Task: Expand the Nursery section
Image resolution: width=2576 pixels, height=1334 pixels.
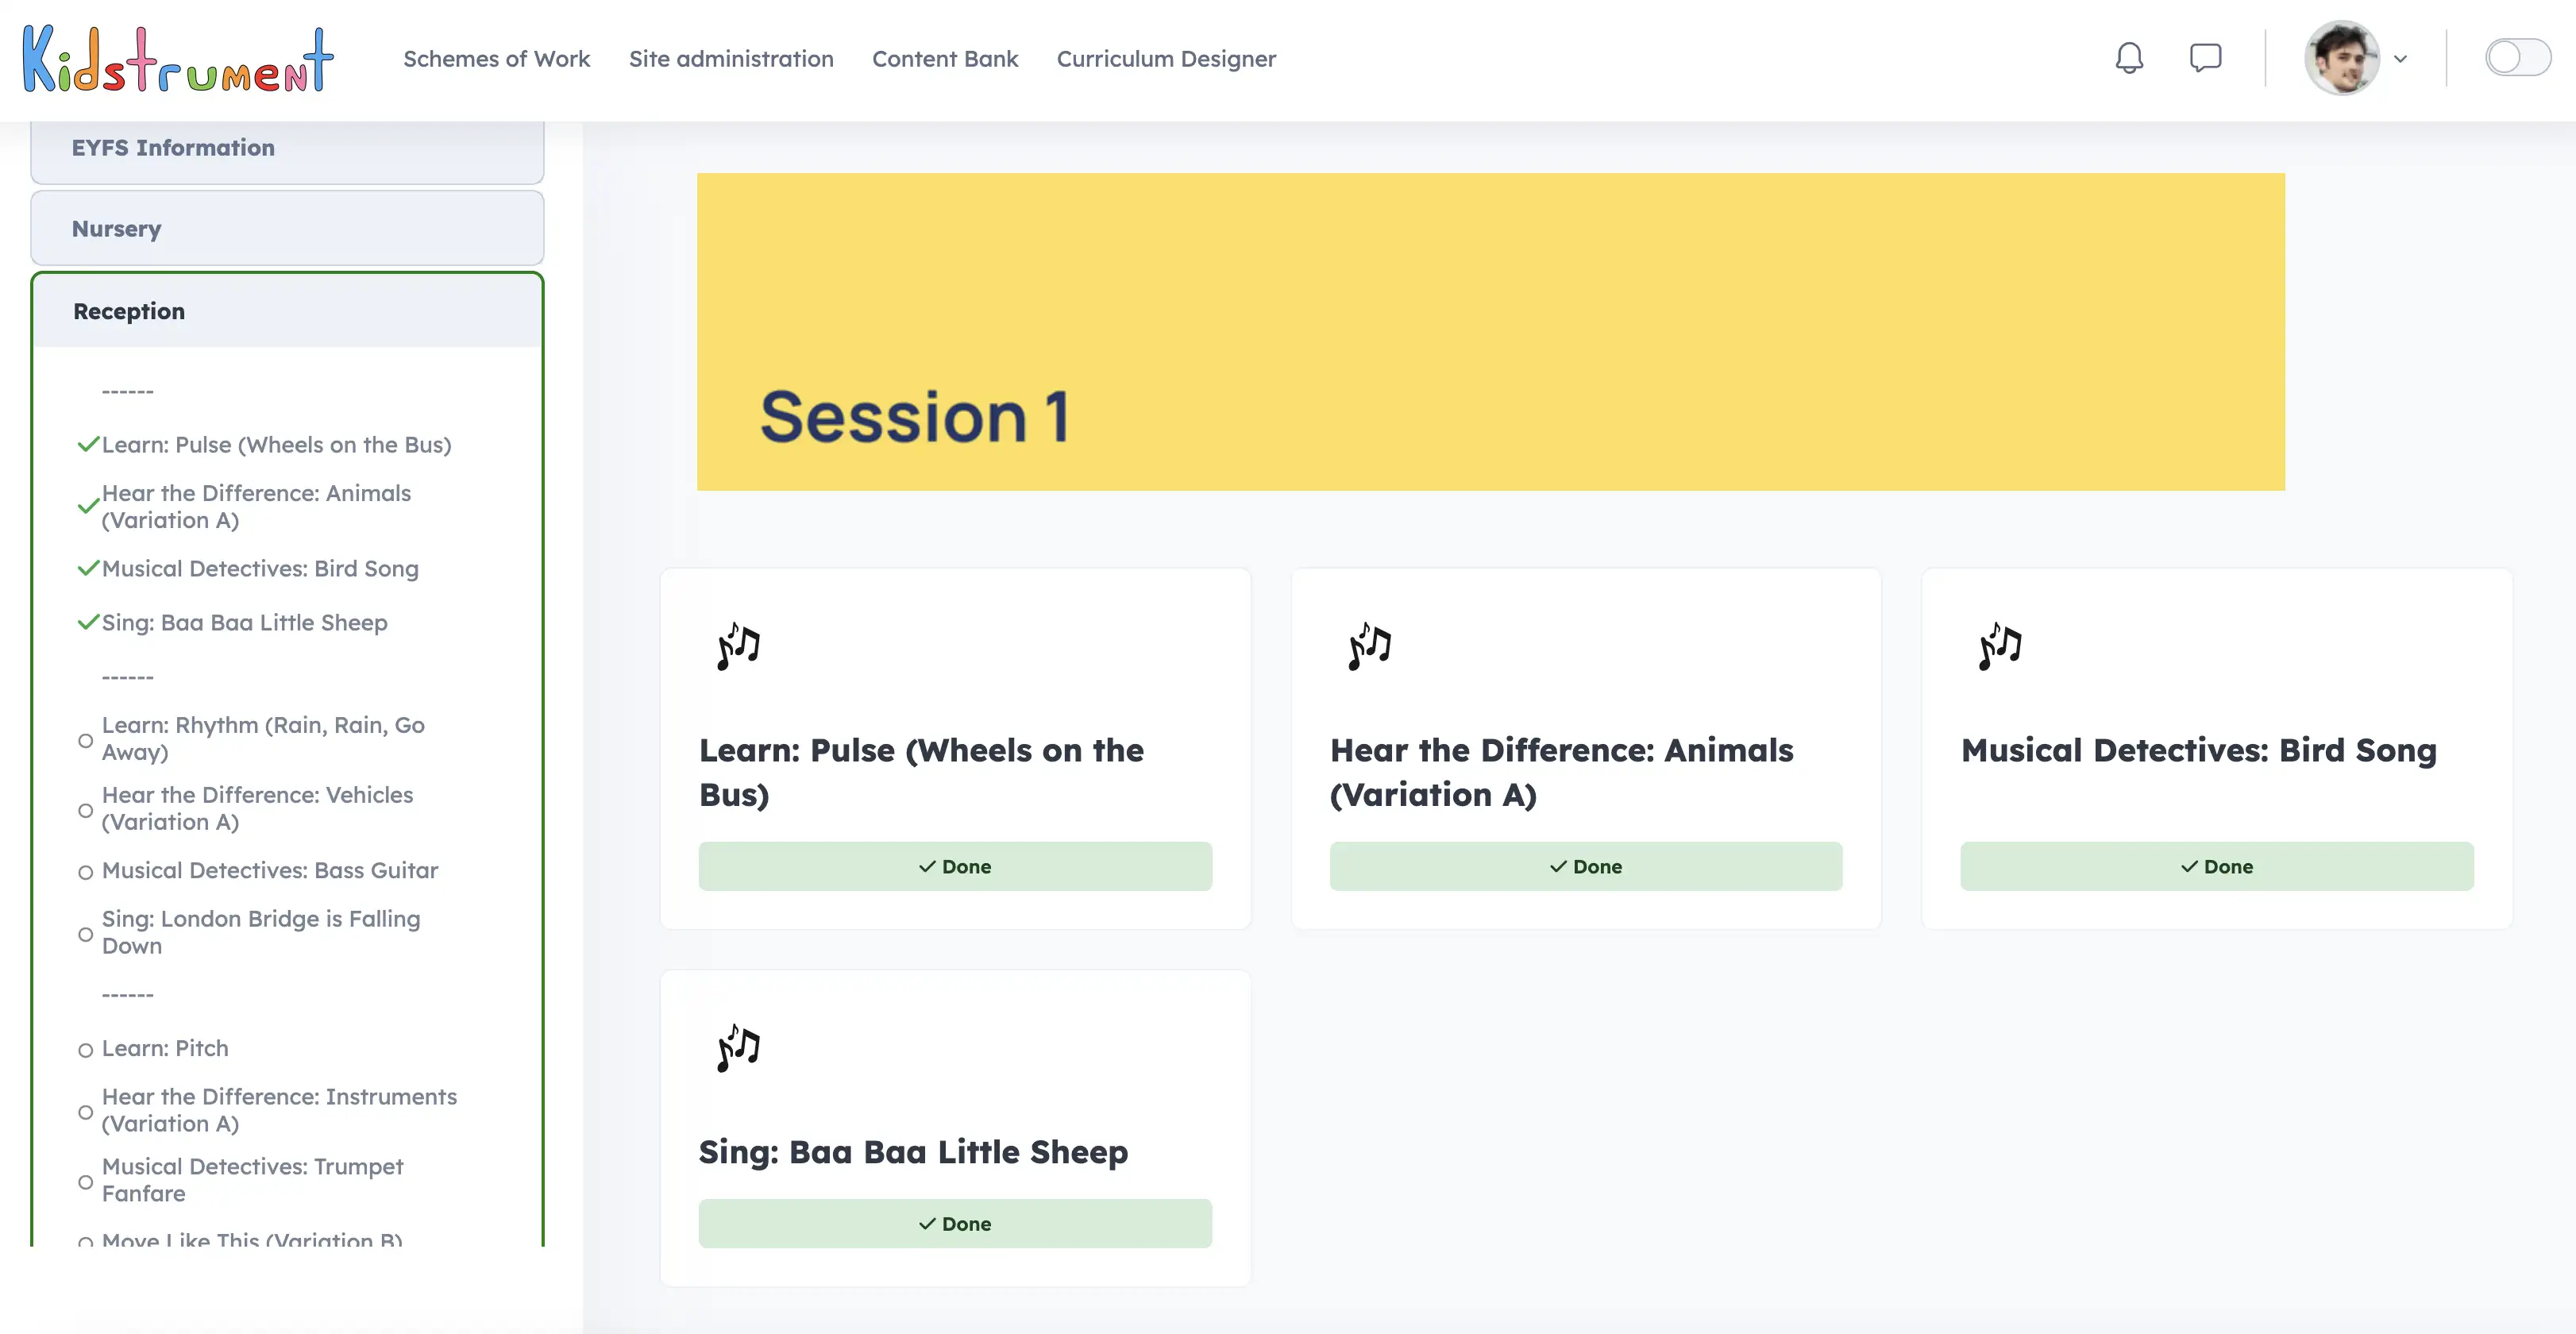Action: tap(287, 229)
